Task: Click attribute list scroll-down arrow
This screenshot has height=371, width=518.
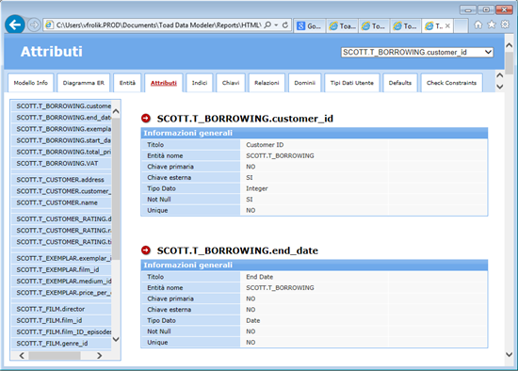Action: coord(116,339)
